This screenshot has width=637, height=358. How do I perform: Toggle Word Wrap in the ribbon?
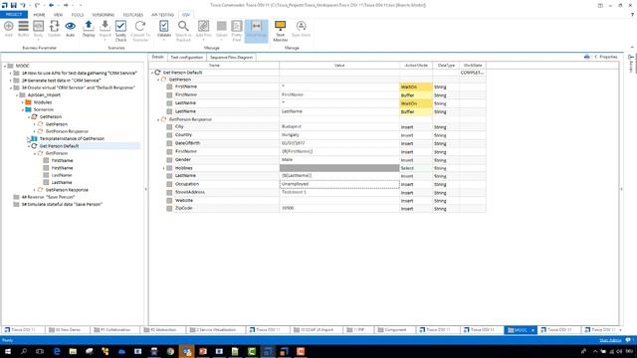tap(257, 30)
